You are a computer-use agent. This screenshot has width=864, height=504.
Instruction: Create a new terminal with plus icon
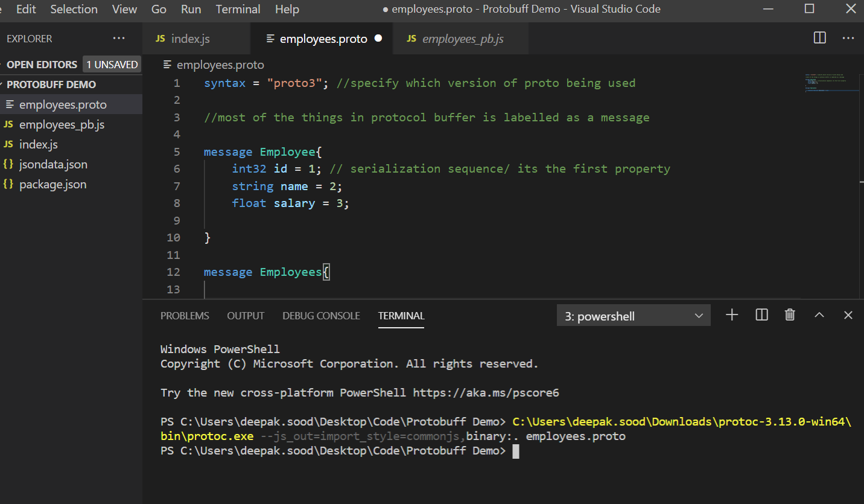point(732,315)
